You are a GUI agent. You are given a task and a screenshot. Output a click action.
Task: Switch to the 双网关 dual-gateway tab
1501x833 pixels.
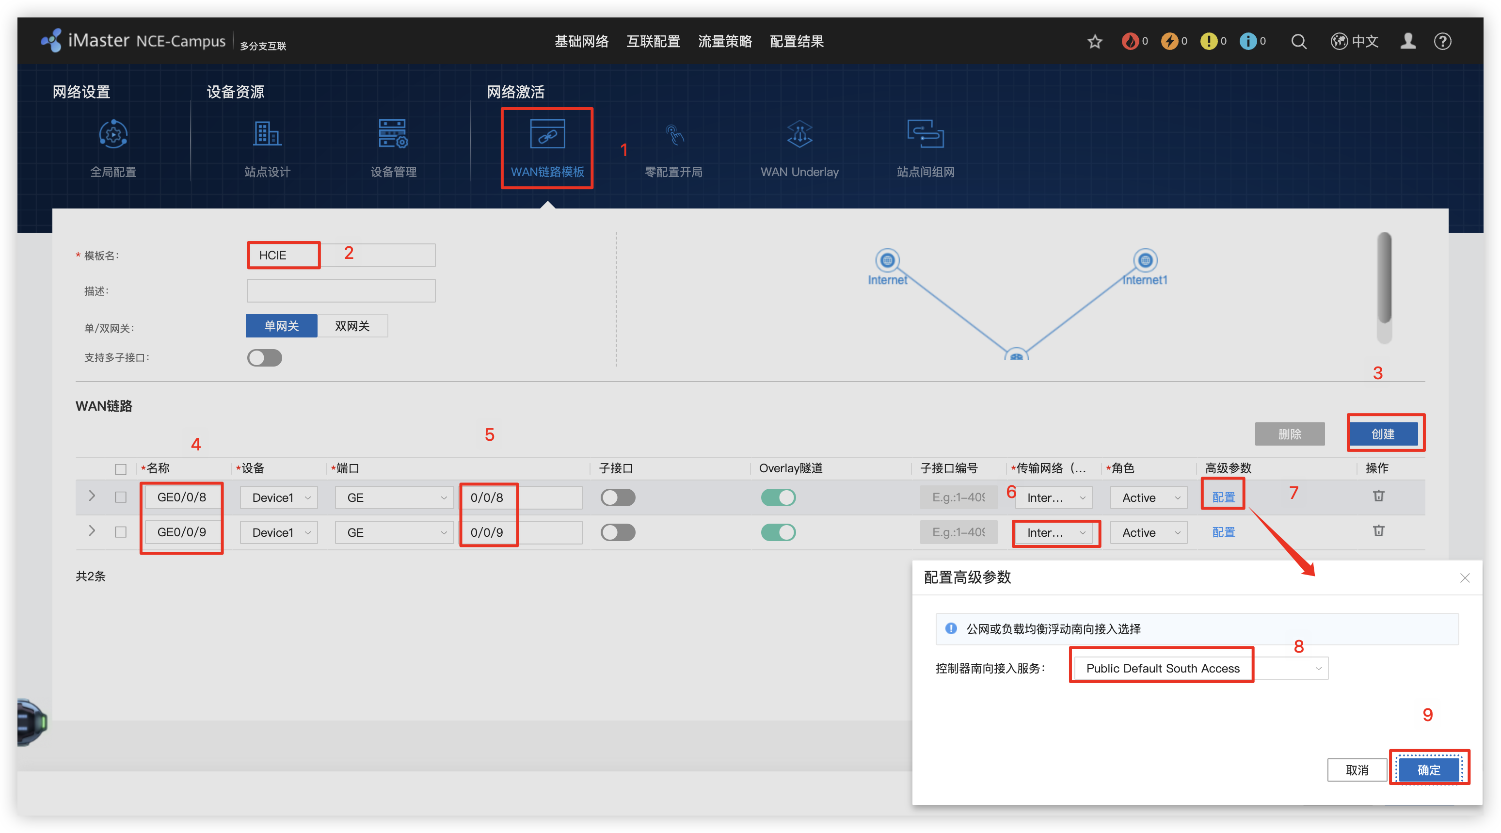(x=352, y=326)
